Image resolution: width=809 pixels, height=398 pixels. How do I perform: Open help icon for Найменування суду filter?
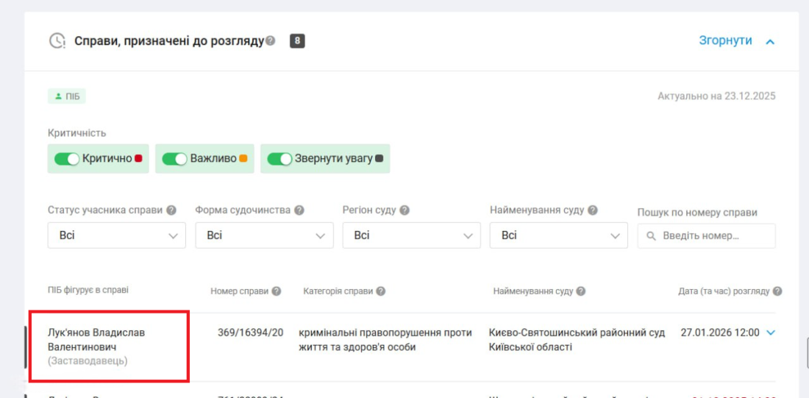pyautogui.click(x=593, y=210)
